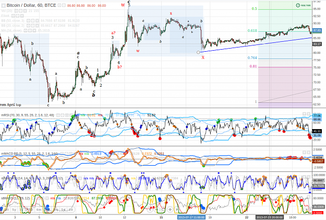Select the red 'a?' wave label
326x220 pixels.
pyautogui.click(x=113, y=33)
